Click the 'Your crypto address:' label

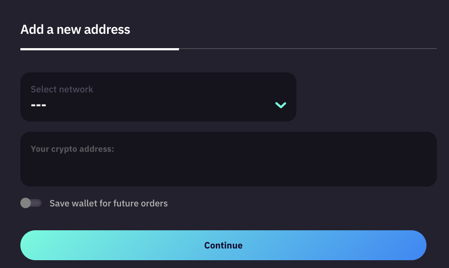pyautogui.click(x=72, y=149)
